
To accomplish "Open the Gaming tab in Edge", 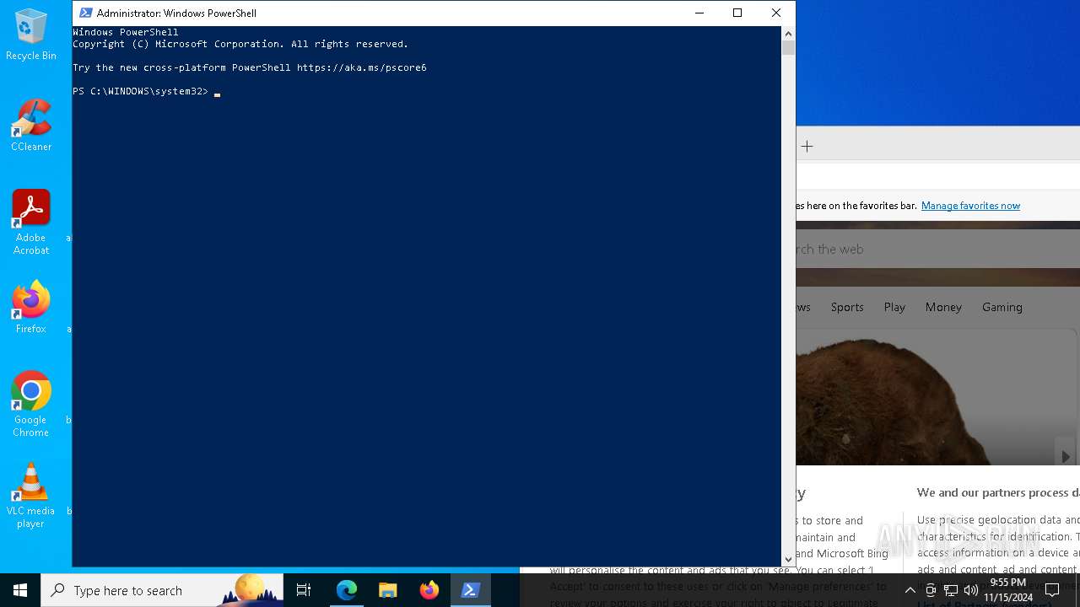I will pos(1002,307).
